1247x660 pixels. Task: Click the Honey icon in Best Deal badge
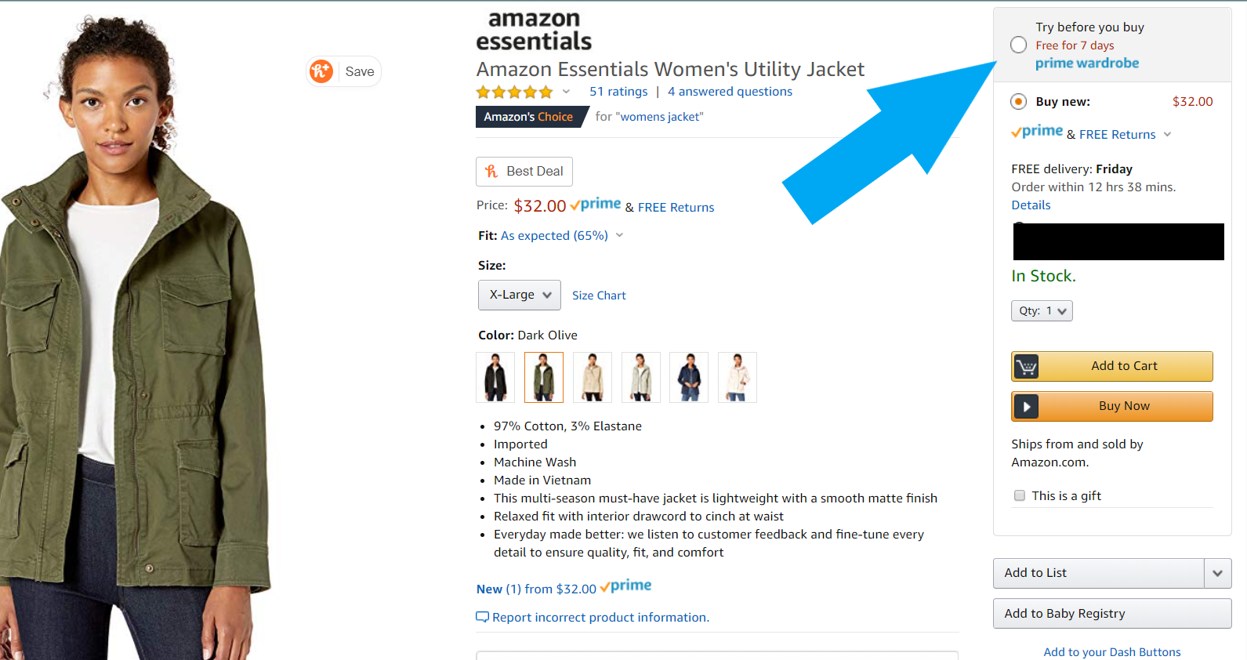pos(491,171)
